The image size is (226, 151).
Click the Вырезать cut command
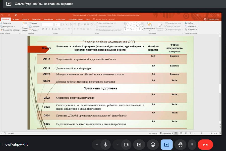point(6,23)
